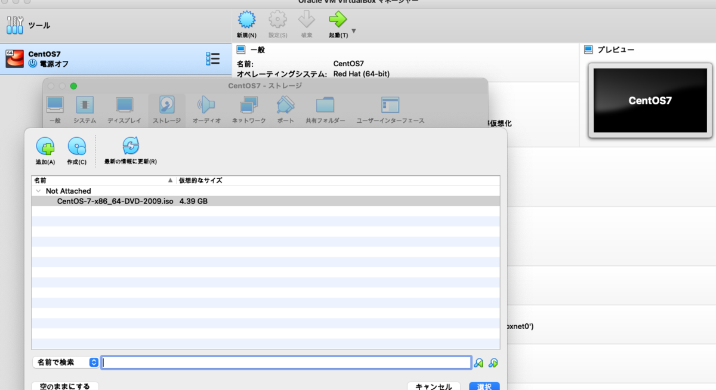The height and width of the screenshot is (390, 716).
Task: Click 最新の情報に更新(R) refresh icon
Action: (x=130, y=150)
